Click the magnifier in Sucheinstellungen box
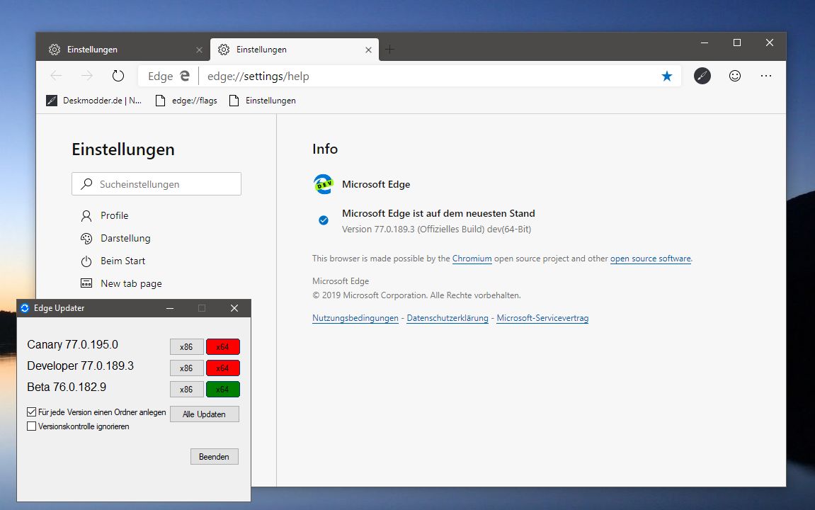The height and width of the screenshot is (510, 815). coord(87,183)
